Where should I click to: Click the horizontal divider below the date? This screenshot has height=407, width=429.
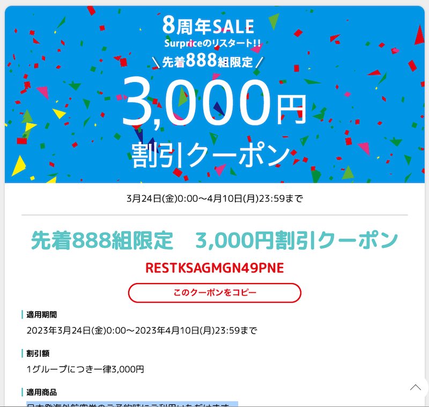coord(214,215)
